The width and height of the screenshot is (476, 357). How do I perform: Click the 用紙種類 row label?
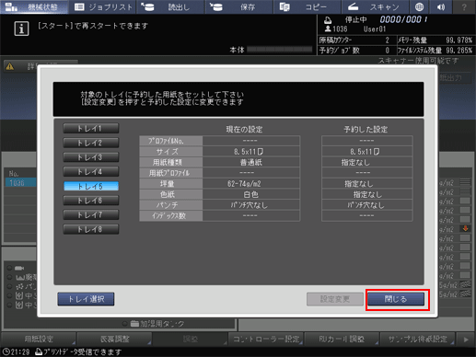point(171,162)
